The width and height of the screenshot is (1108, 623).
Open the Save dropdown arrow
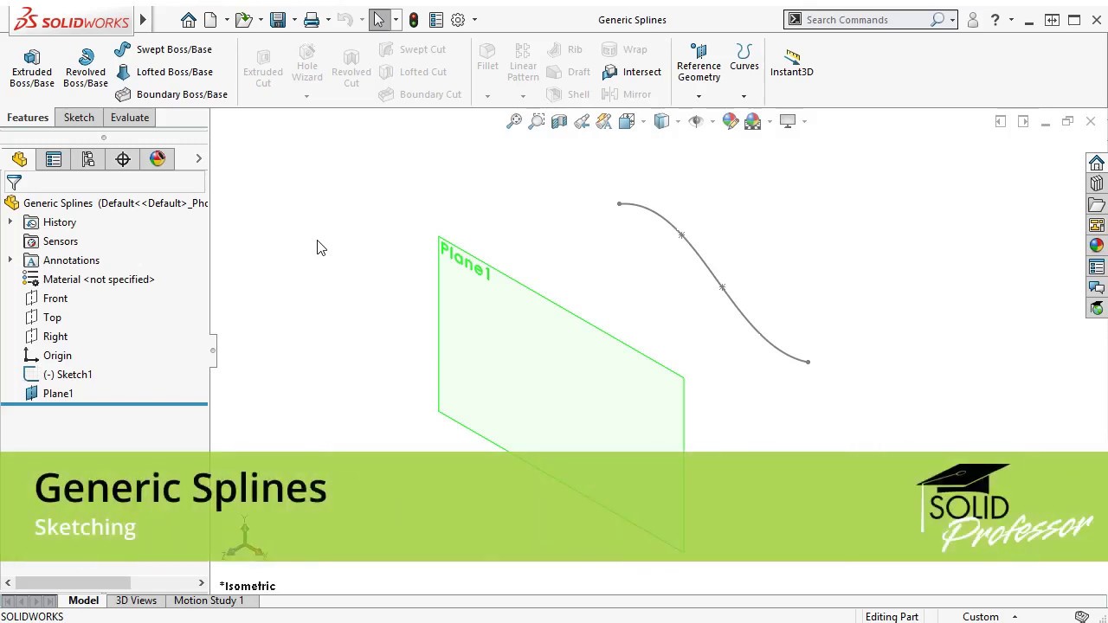point(294,20)
